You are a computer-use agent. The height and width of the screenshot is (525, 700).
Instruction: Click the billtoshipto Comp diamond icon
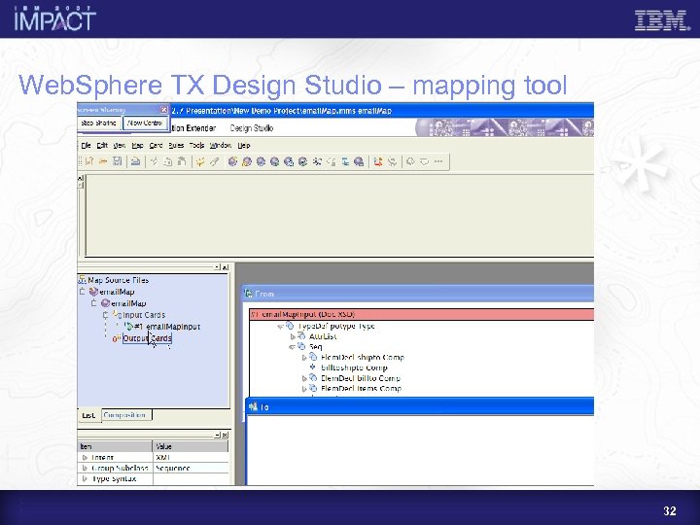312,367
